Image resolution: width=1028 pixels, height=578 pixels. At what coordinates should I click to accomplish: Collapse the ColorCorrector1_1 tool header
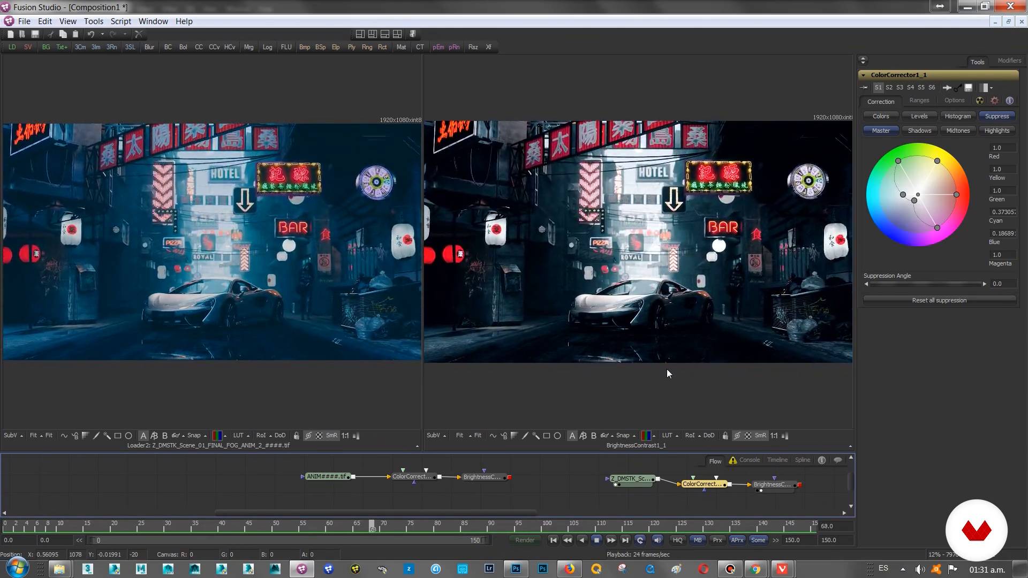point(863,75)
